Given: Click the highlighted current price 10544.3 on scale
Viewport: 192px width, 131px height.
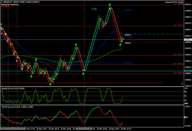Looking at the screenshot, I should [x=188, y=40].
